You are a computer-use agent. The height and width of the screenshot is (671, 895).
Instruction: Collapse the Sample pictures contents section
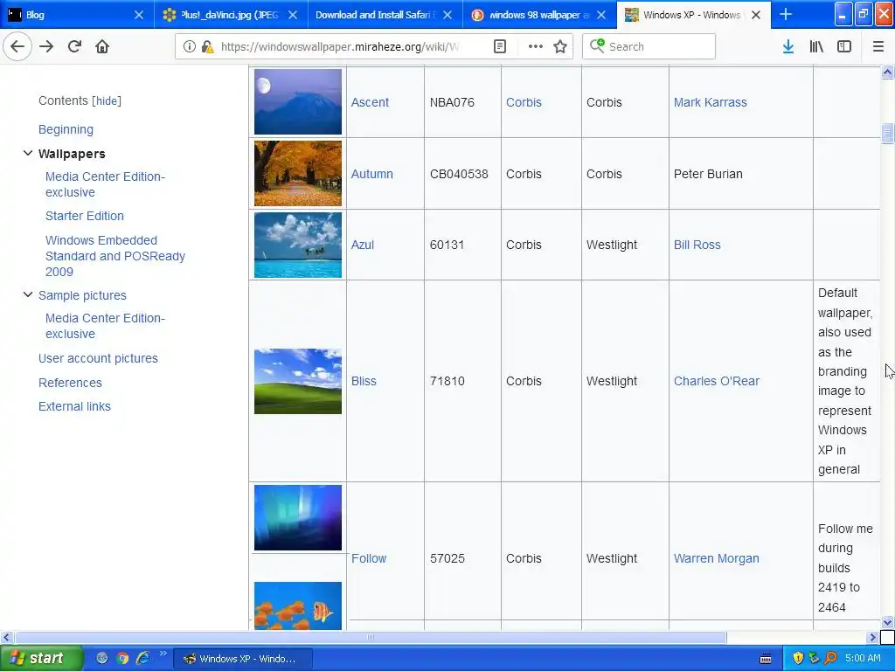pyautogui.click(x=27, y=294)
